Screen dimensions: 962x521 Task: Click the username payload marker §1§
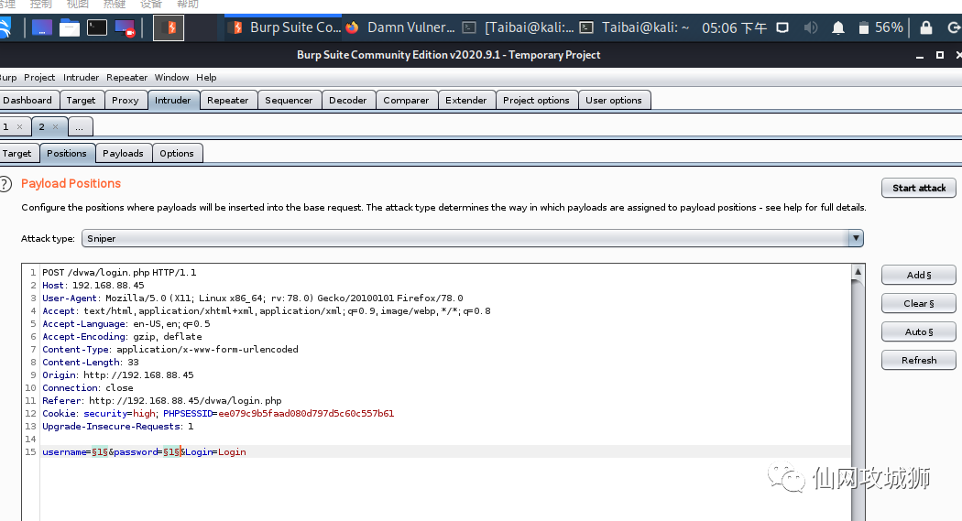[x=99, y=452]
